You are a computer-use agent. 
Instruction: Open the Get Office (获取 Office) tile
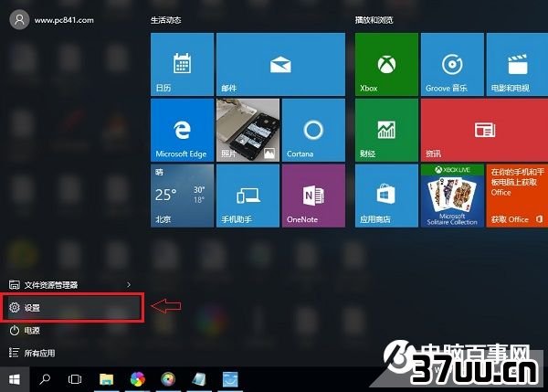point(517,196)
